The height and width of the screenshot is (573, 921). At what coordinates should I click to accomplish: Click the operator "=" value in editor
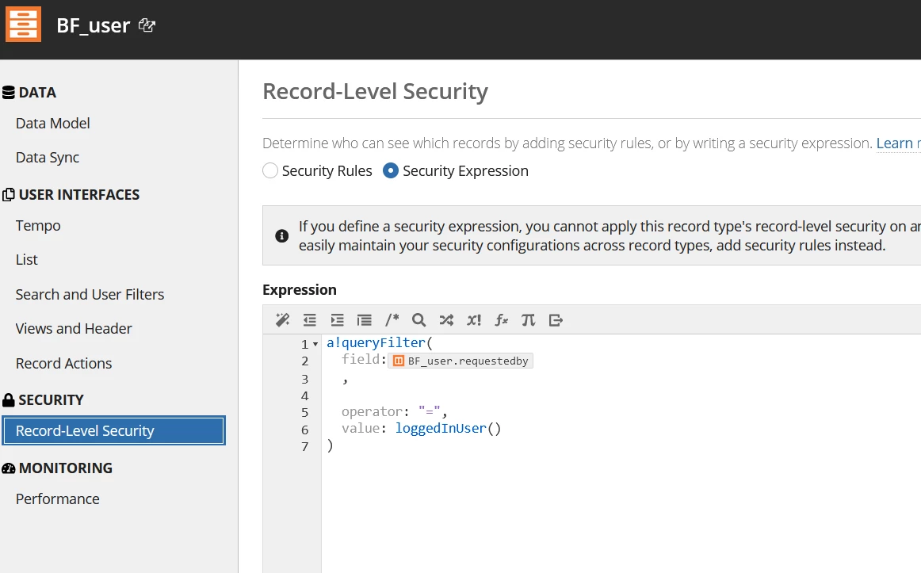(x=430, y=411)
